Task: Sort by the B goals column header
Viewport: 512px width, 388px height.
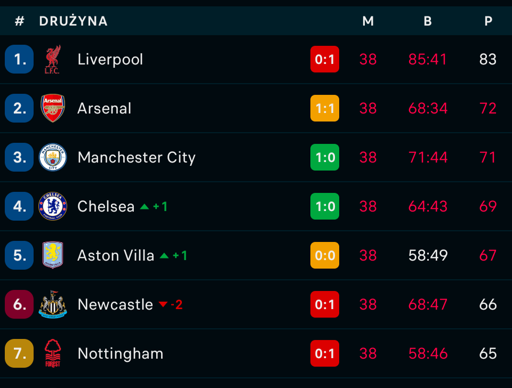Action: click(x=428, y=21)
